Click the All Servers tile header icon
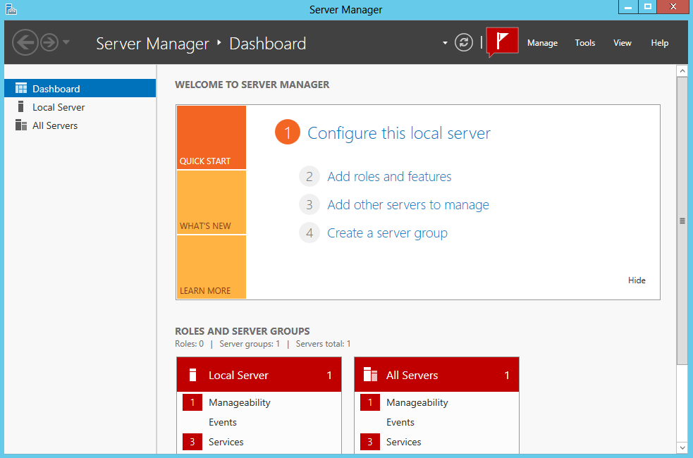The image size is (693, 458). pyautogui.click(x=370, y=375)
